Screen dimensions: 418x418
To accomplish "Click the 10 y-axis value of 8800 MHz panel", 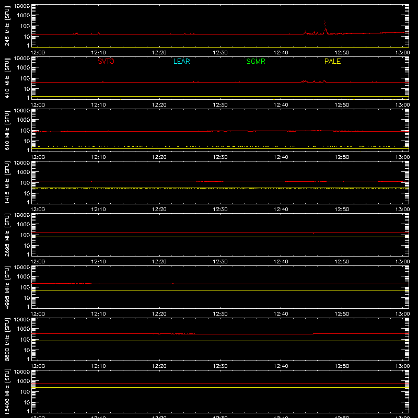I will (x=27, y=350).
